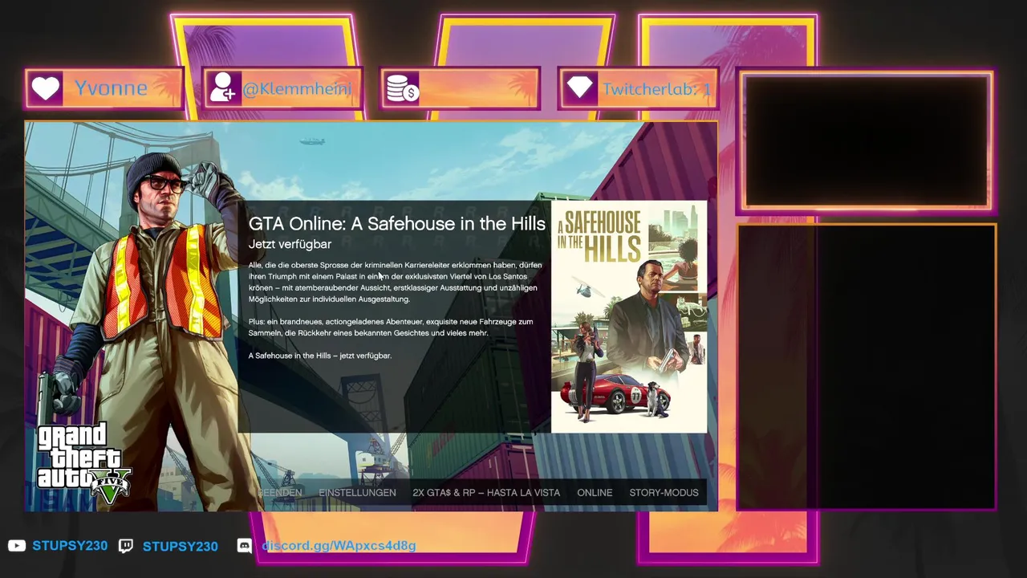This screenshot has height=578, width=1027.
Task: Select 2X GTA$ & RP – HASTA LA VISTA
Action: tap(486, 493)
